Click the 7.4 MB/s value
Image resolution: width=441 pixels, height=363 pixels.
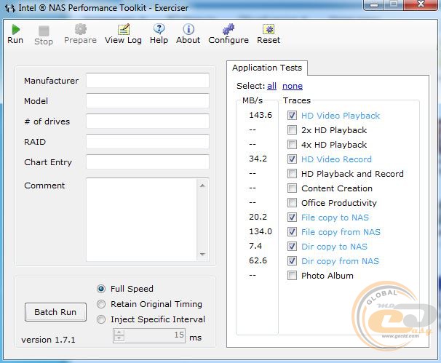[x=255, y=246]
